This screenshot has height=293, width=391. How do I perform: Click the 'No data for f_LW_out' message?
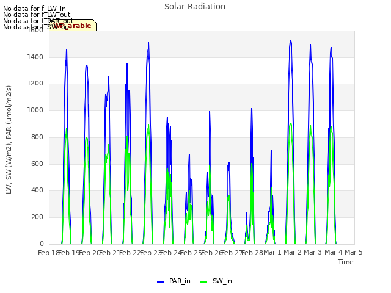37,15
